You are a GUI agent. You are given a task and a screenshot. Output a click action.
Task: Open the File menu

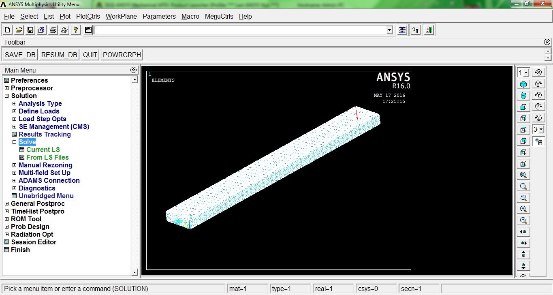coord(9,16)
